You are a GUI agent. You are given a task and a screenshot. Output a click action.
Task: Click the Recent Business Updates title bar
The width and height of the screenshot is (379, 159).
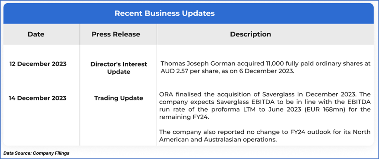click(165, 13)
